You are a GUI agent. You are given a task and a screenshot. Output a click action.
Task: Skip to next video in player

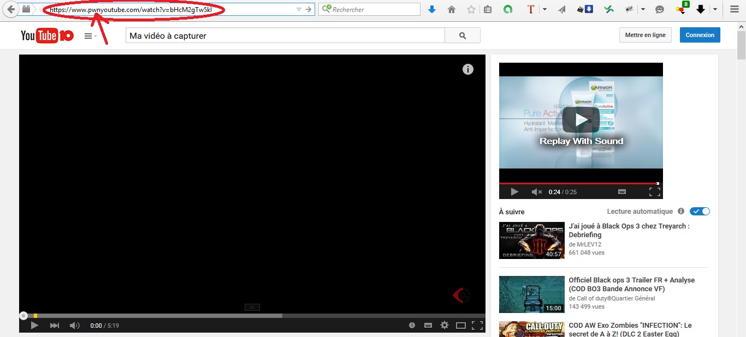point(54,326)
